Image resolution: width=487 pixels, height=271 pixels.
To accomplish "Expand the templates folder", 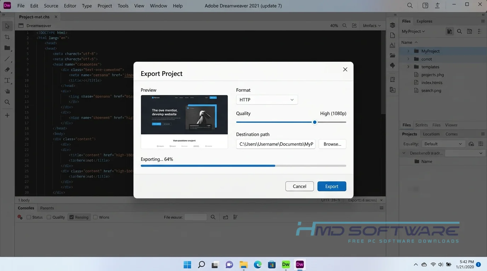I will coord(408,67).
